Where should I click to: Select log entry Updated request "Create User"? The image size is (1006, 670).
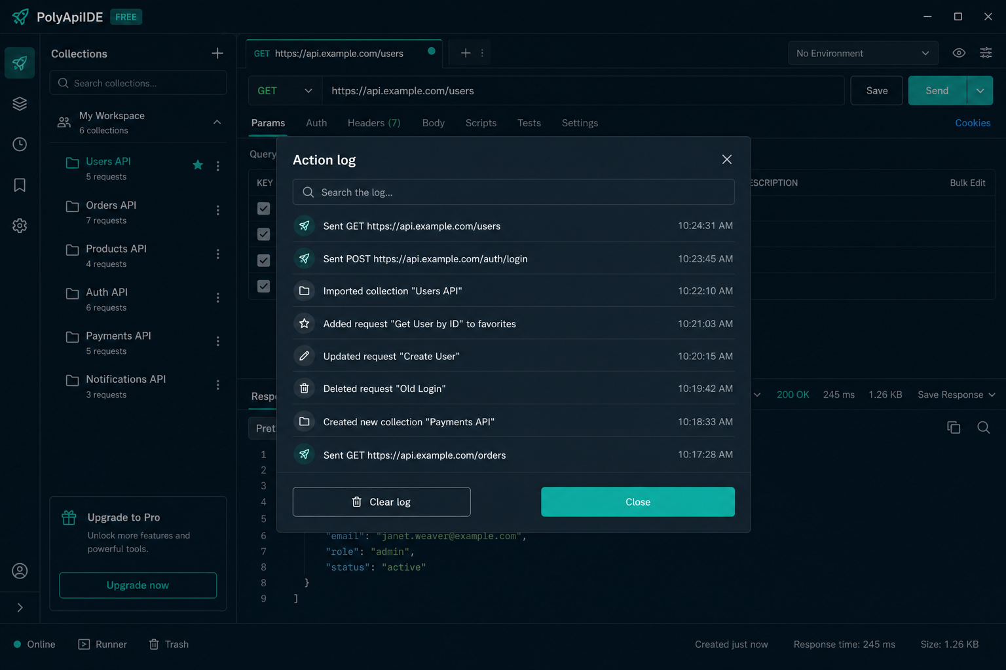[513, 356]
